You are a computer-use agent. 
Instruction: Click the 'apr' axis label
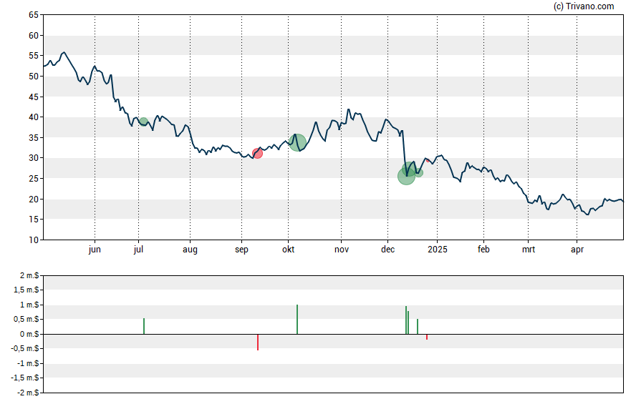(577, 250)
